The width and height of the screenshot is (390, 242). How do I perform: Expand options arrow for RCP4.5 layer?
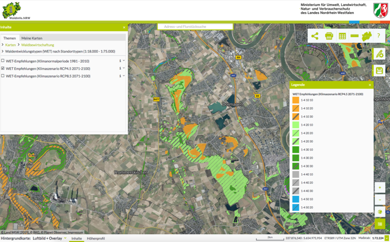124,69
